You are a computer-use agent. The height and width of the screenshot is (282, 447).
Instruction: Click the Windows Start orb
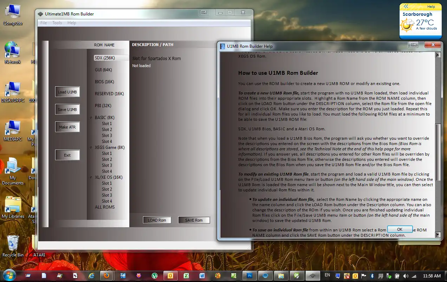tap(9, 275)
